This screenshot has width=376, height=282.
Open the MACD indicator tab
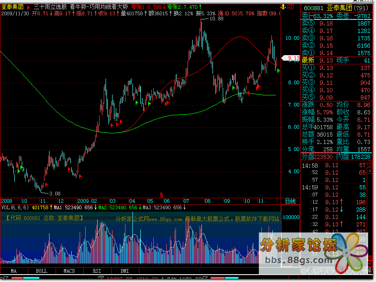[x=69, y=270]
